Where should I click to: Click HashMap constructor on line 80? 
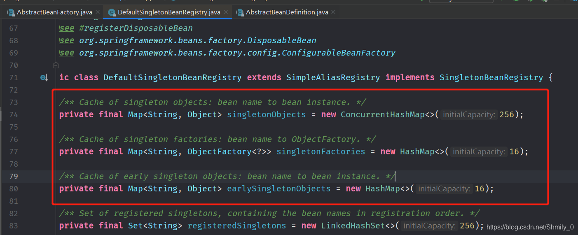click(383, 188)
